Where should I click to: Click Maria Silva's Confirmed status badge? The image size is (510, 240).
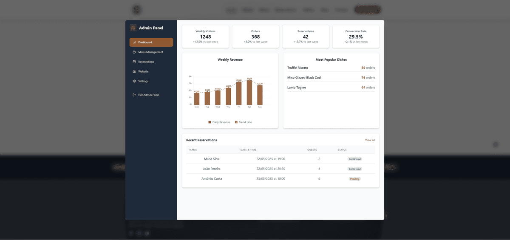pos(354,159)
